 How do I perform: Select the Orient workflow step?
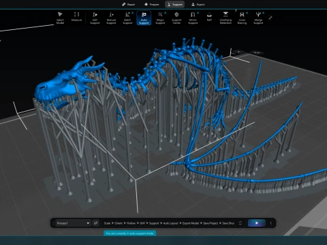tap(119, 223)
